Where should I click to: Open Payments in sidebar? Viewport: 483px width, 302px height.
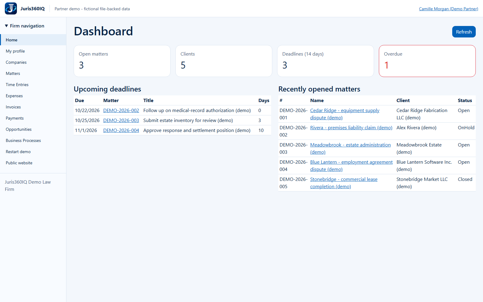pyautogui.click(x=33, y=118)
